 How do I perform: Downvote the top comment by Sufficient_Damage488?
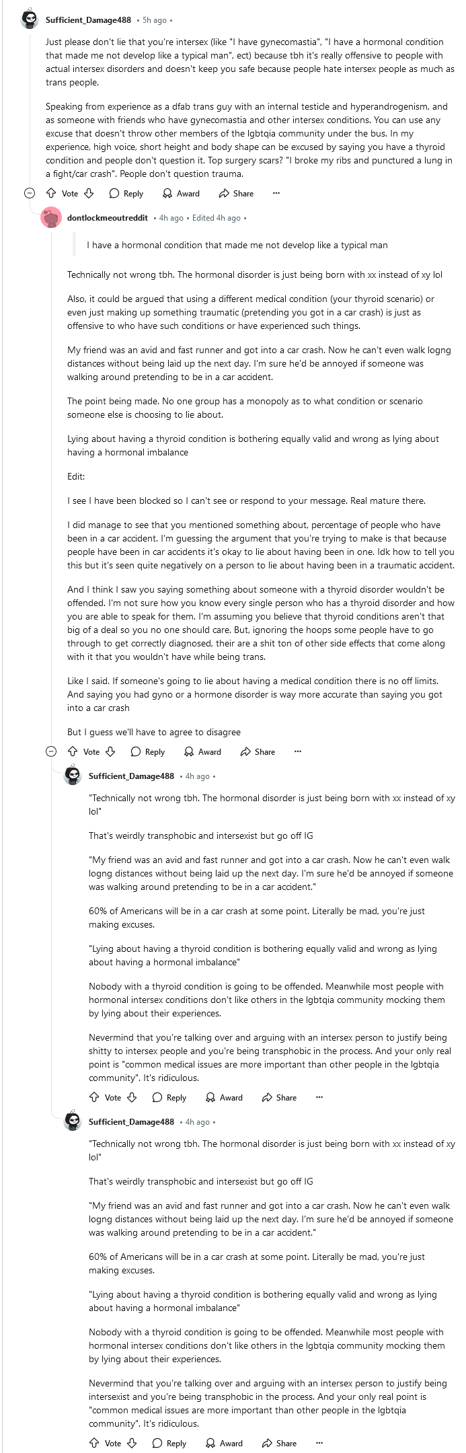[88, 194]
